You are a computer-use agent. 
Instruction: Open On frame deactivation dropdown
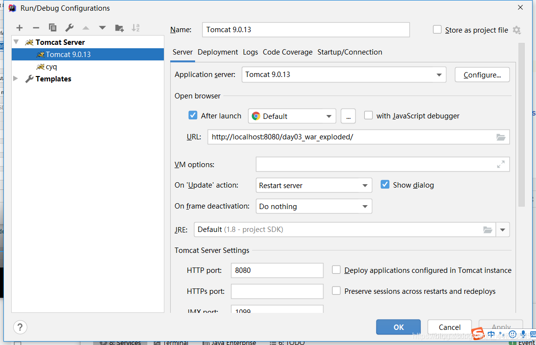[x=314, y=207]
